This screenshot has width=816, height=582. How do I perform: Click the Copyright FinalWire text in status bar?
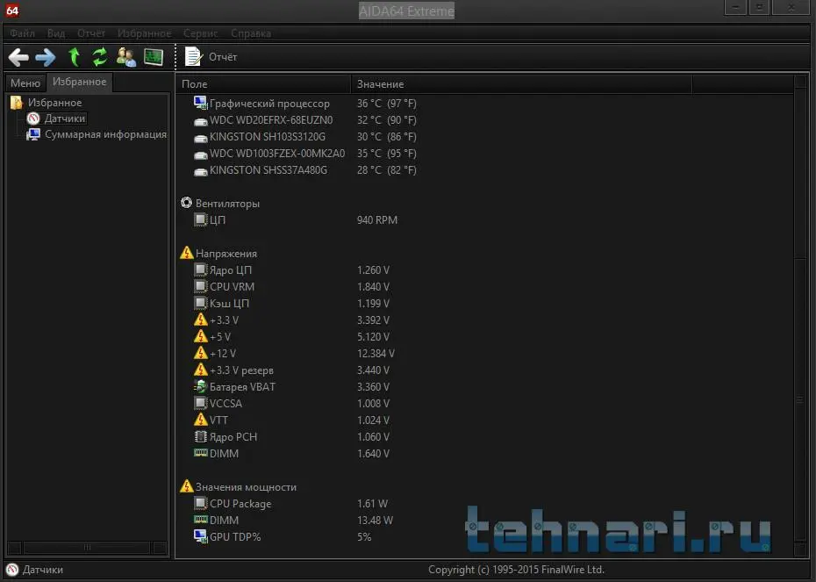[x=516, y=570]
